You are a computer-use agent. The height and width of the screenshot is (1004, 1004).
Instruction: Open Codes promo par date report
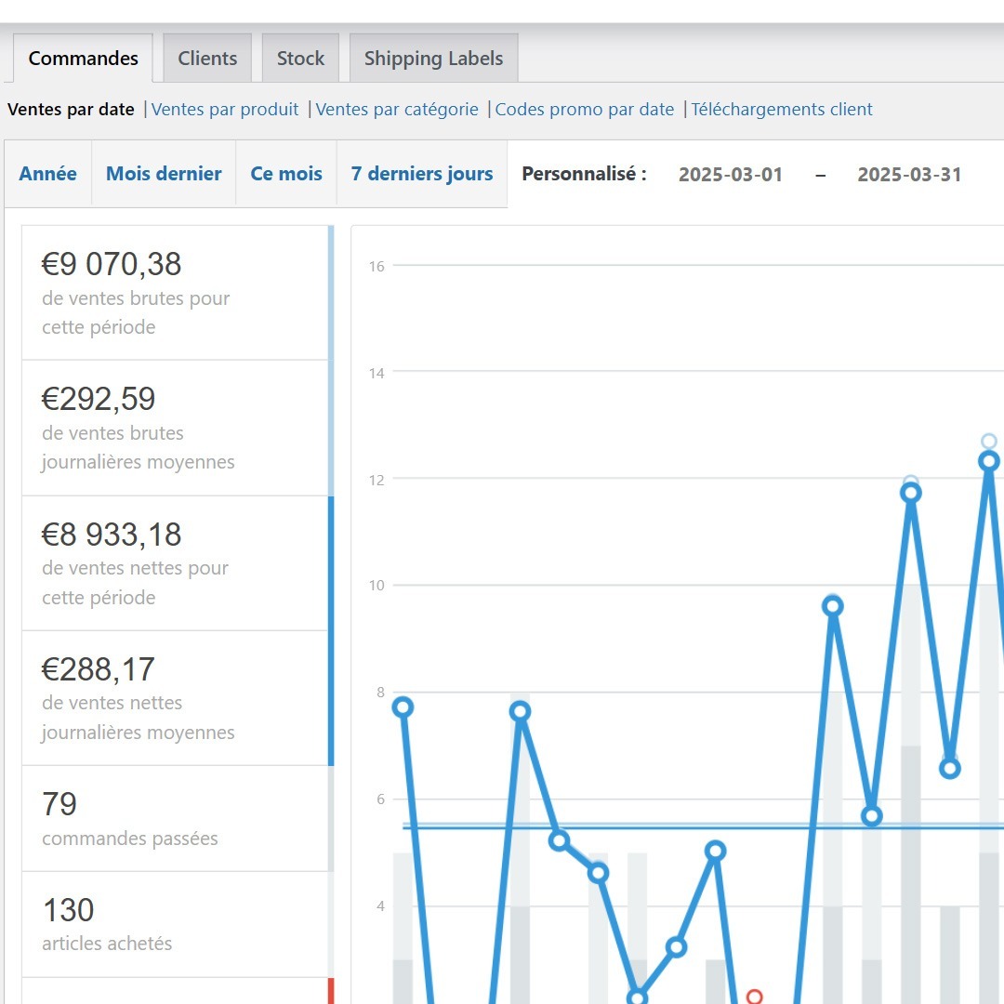click(585, 110)
